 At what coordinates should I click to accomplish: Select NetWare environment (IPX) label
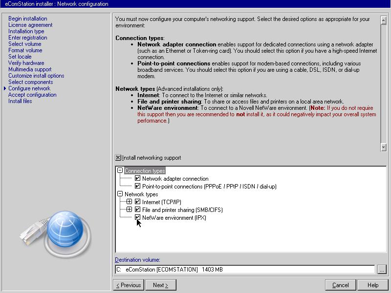tap(174, 218)
